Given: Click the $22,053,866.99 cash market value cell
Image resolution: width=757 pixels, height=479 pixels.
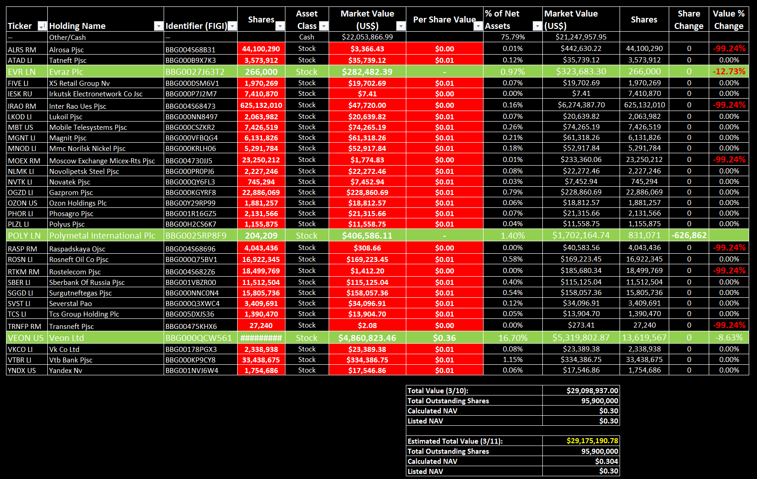Looking at the screenshot, I should point(367,37).
